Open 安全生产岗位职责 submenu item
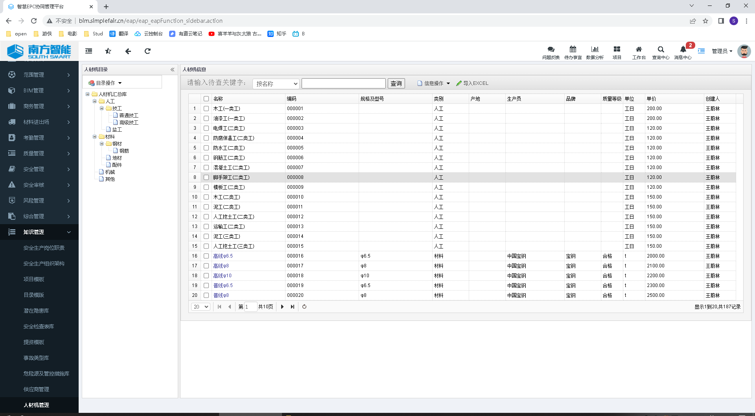 pyautogui.click(x=44, y=248)
